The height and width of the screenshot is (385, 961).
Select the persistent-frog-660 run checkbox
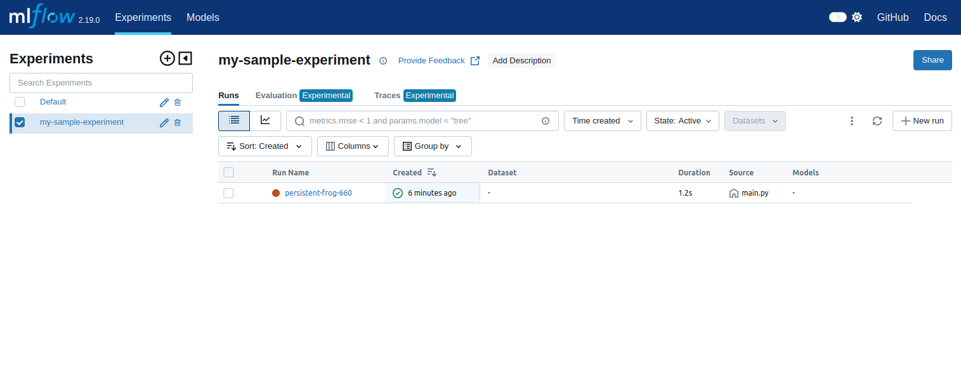pos(229,193)
